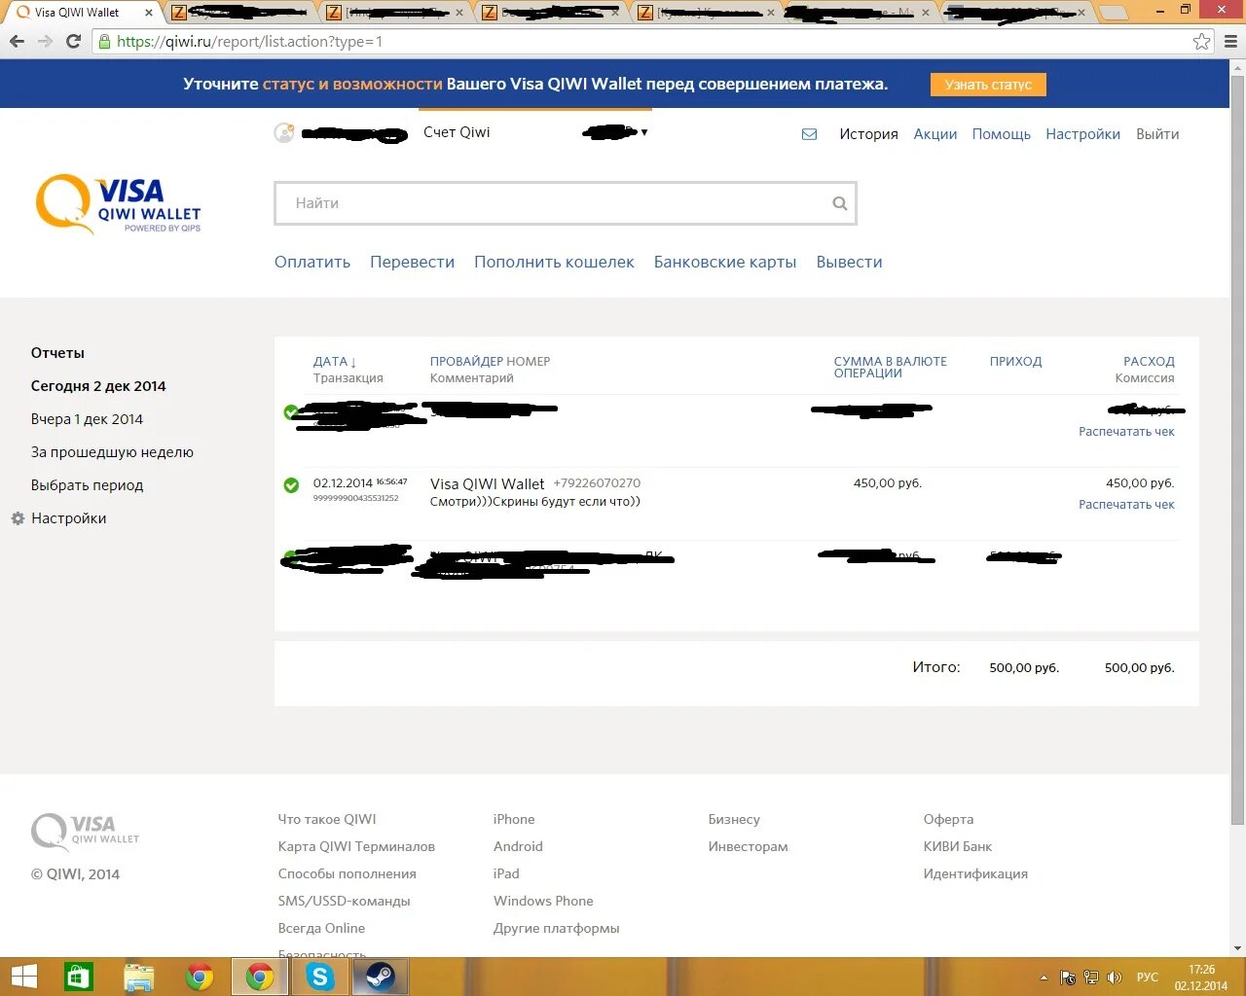
Task: Open the Бизнесу footer link
Action: point(734,820)
